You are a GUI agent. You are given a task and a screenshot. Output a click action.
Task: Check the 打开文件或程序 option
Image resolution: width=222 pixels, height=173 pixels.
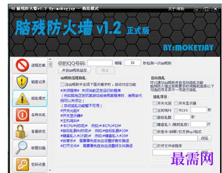pos(155,146)
